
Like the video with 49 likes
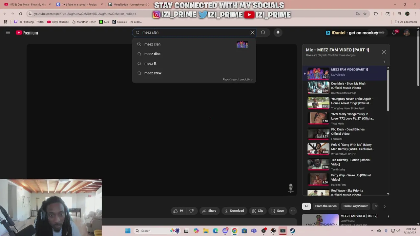coord(178,211)
